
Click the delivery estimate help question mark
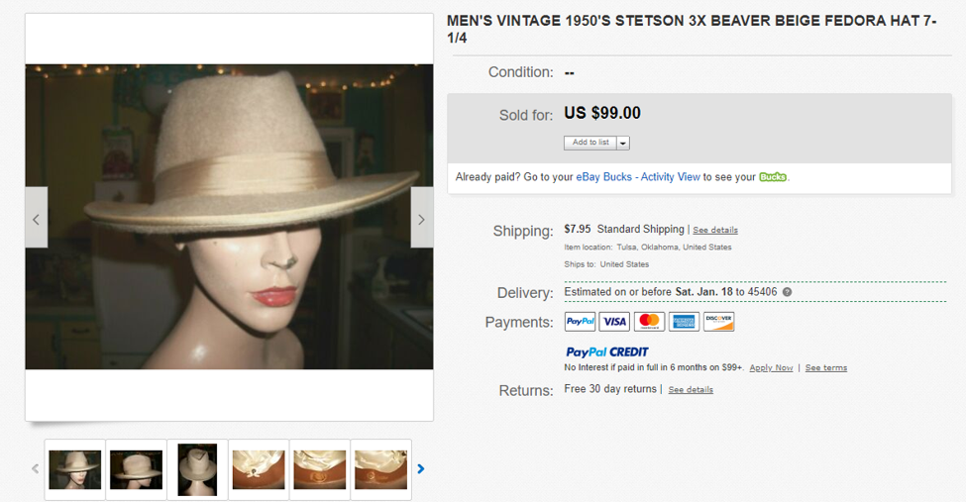point(787,292)
